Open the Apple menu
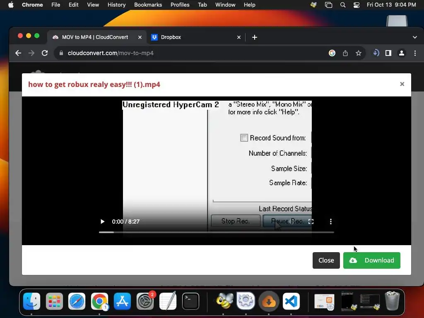The width and height of the screenshot is (424, 318). (11, 5)
